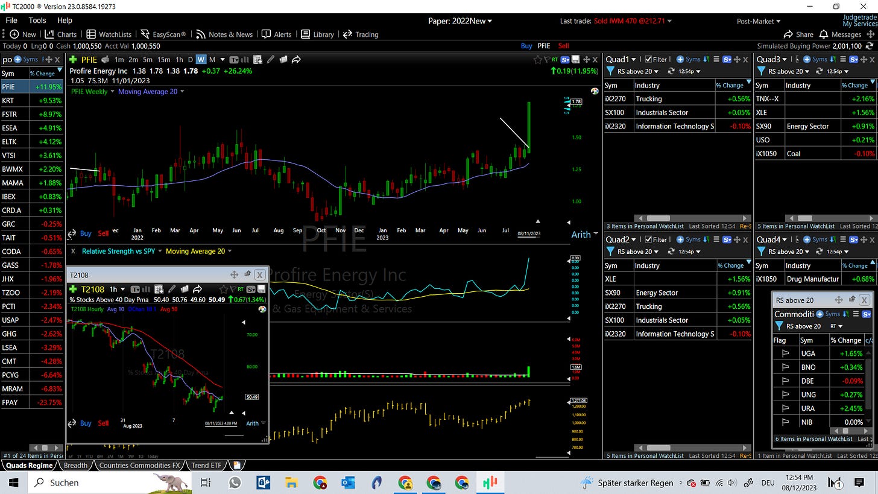
Task: Click the blue funnel filter icon in Quad1
Action: (x=610, y=71)
